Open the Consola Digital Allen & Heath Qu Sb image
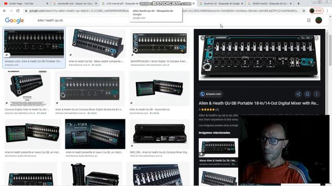Screen dimensions: 332x186 (27, 88)
